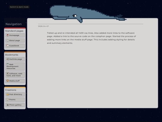Screen dimensions: 162x122
Task: Click the folder icon beside Post directory
Action: [7, 94]
